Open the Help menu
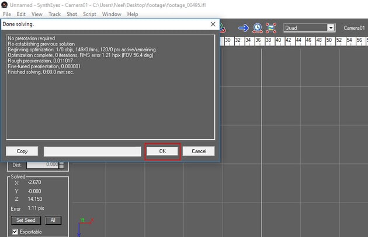The height and width of the screenshot is (237, 368). pos(133,15)
